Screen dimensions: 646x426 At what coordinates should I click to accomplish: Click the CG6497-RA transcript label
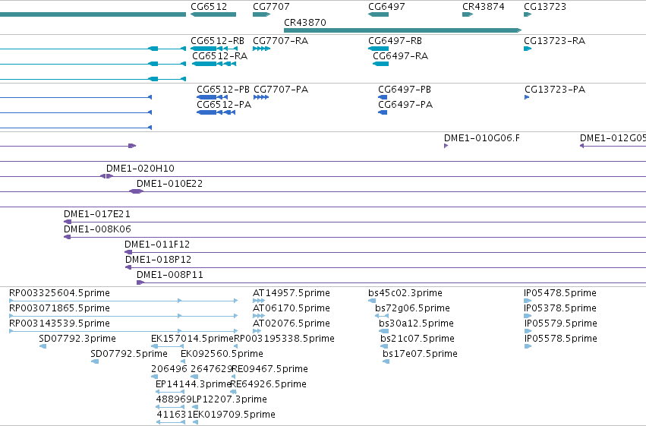[400, 56]
